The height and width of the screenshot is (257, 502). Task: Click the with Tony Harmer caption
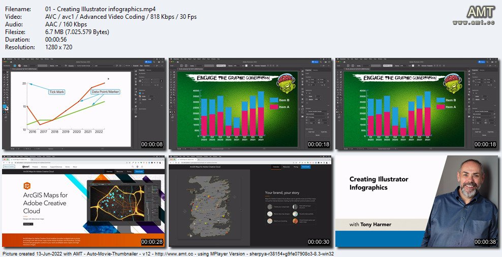pyautogui.click(x=370, y=224)
